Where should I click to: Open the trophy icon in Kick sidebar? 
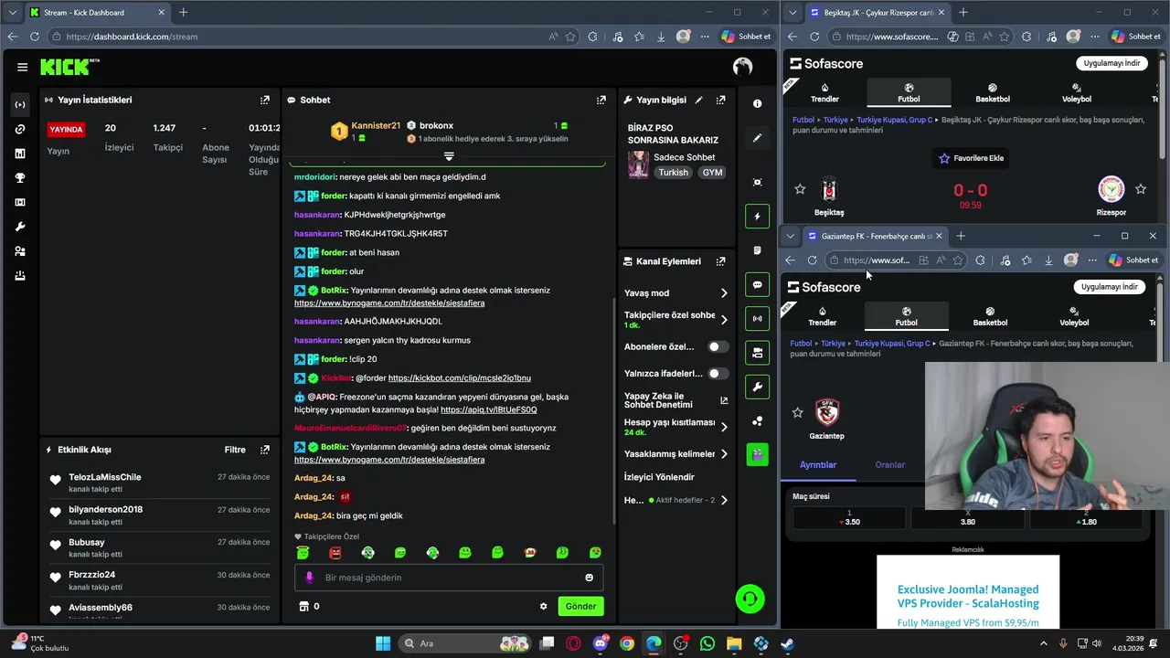[x=20, y=178]
